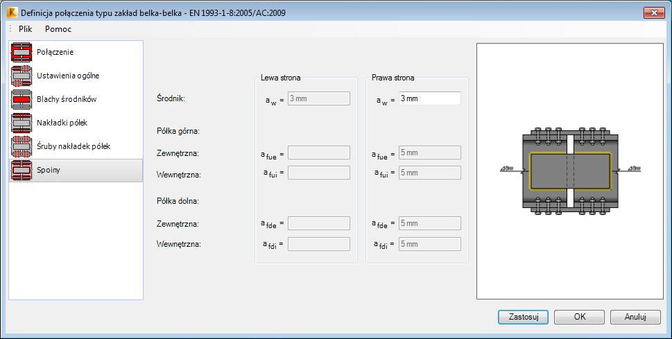Select the Nakładki półek icon
672x339 pixels.
coord(21,123)
